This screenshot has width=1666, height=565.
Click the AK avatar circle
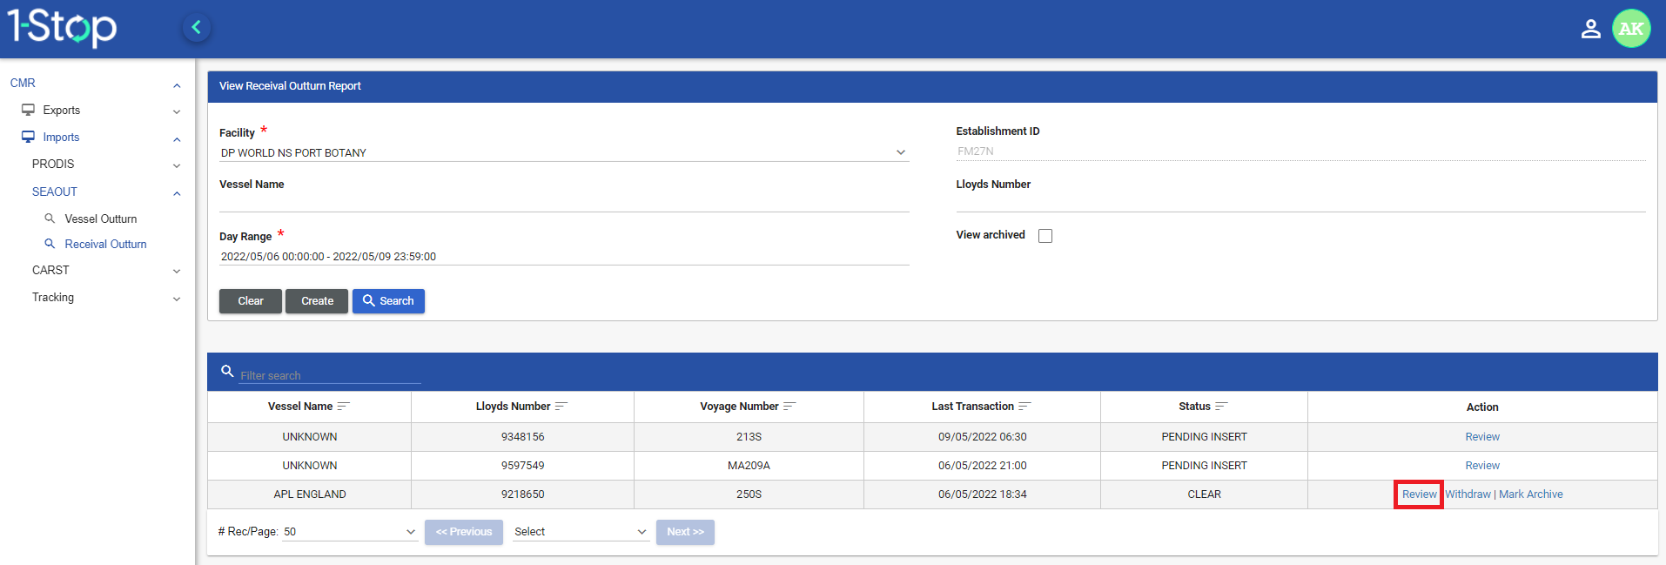[x=1630, y=29]
